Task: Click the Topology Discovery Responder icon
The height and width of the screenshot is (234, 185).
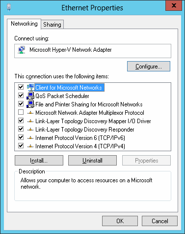Action: [x=30, y=130]
